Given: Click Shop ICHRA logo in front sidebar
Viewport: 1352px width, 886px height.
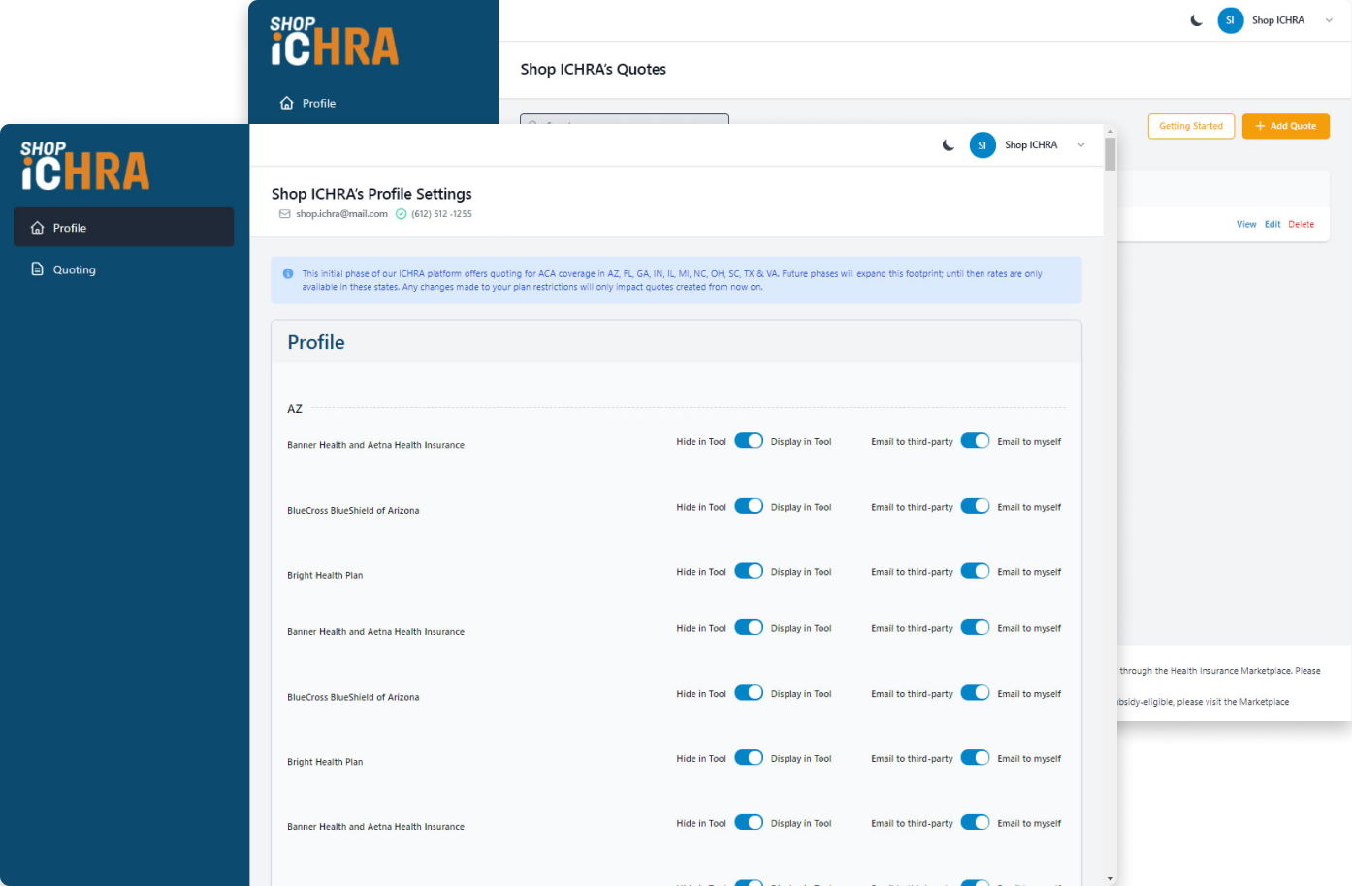Looking at the screenshot, I should click(x=85, y=166).
